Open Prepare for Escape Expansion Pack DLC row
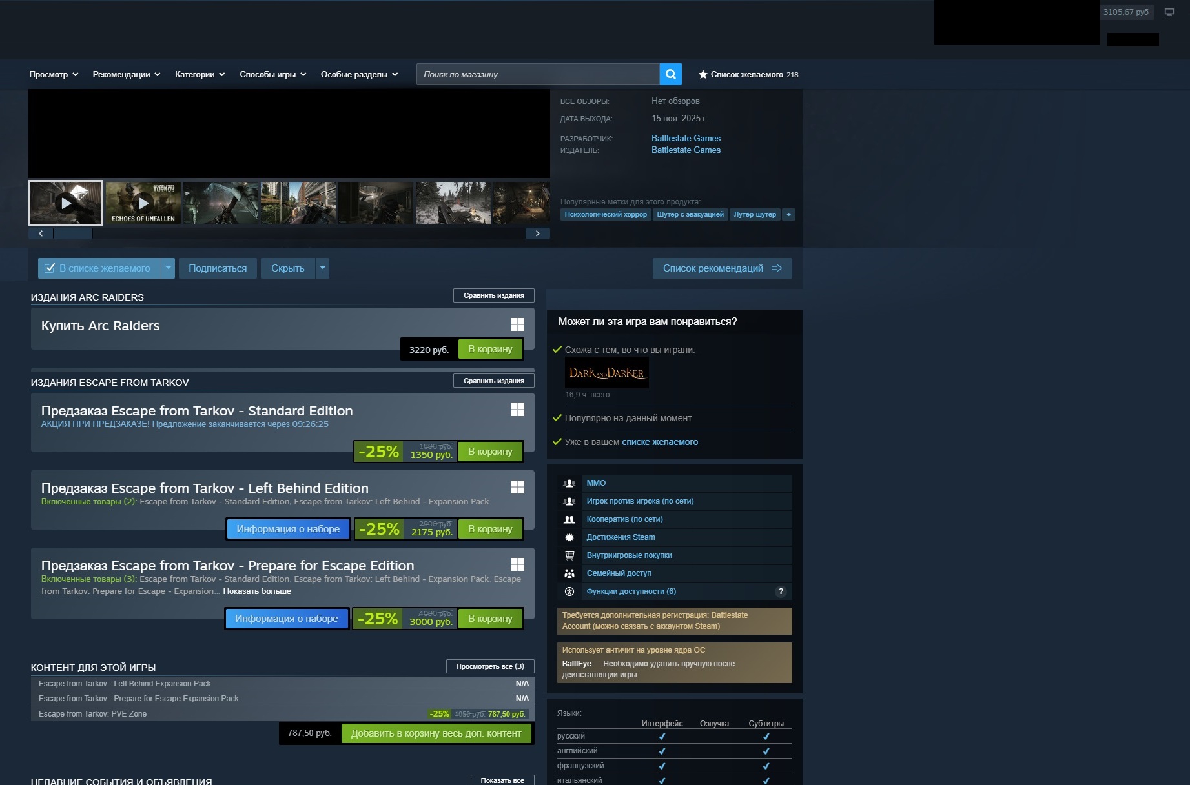Image resolution: width=1190 pixels, height=785 pixels. [283, 699]
